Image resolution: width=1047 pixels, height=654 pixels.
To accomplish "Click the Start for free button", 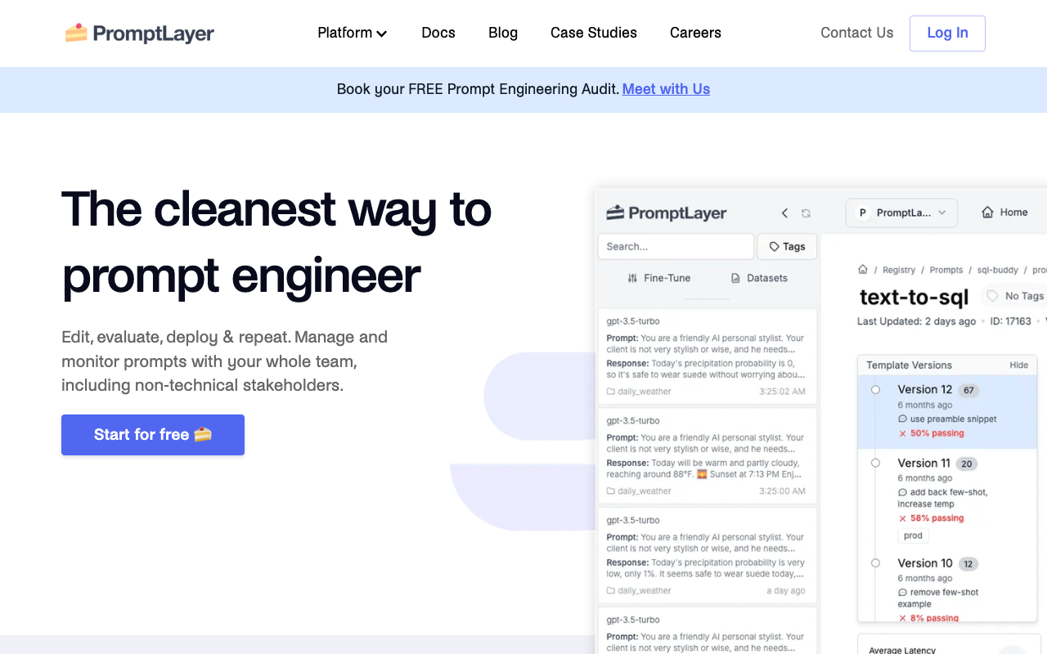I will (x=153, y=435).
